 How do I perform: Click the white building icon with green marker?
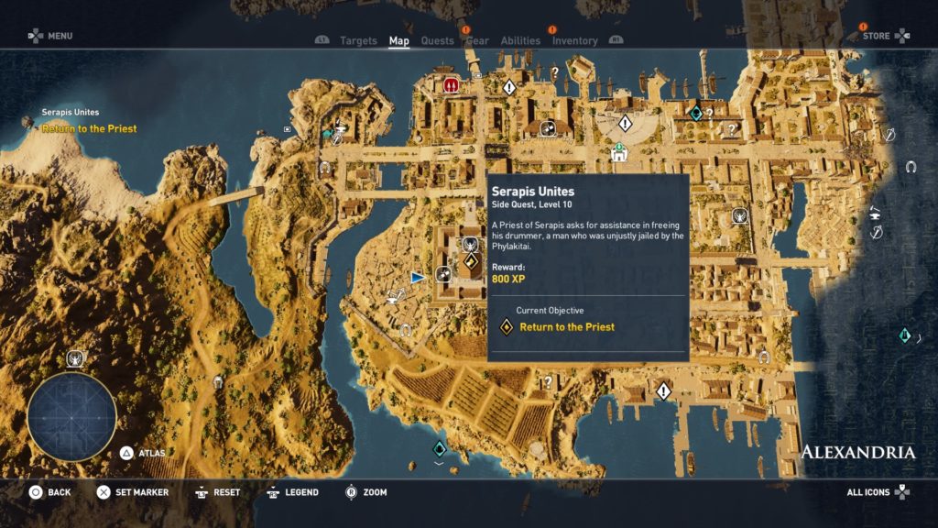(x=619, y=153)
